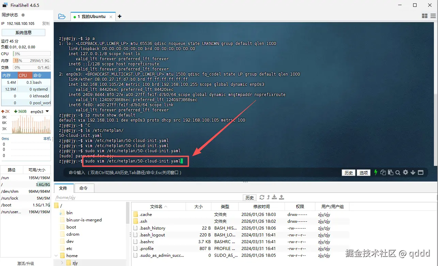Collapse the home folder in tree
438x266 pixels.
(56, 255)
